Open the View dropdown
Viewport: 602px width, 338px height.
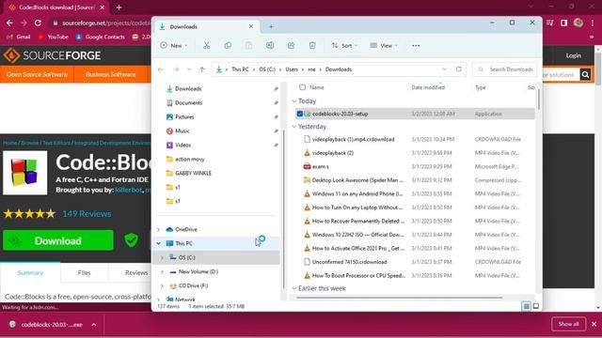click(x=384, y=46)
